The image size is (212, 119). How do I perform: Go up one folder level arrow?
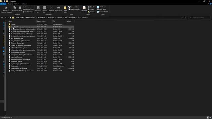coord(10,18)
